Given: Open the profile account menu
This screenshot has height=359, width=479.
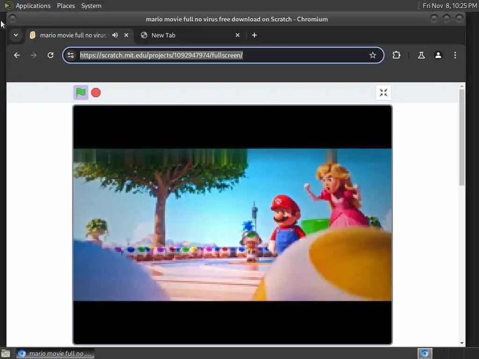Looking at the screenshot, I should pyautogui.click(x=438, y=55).
